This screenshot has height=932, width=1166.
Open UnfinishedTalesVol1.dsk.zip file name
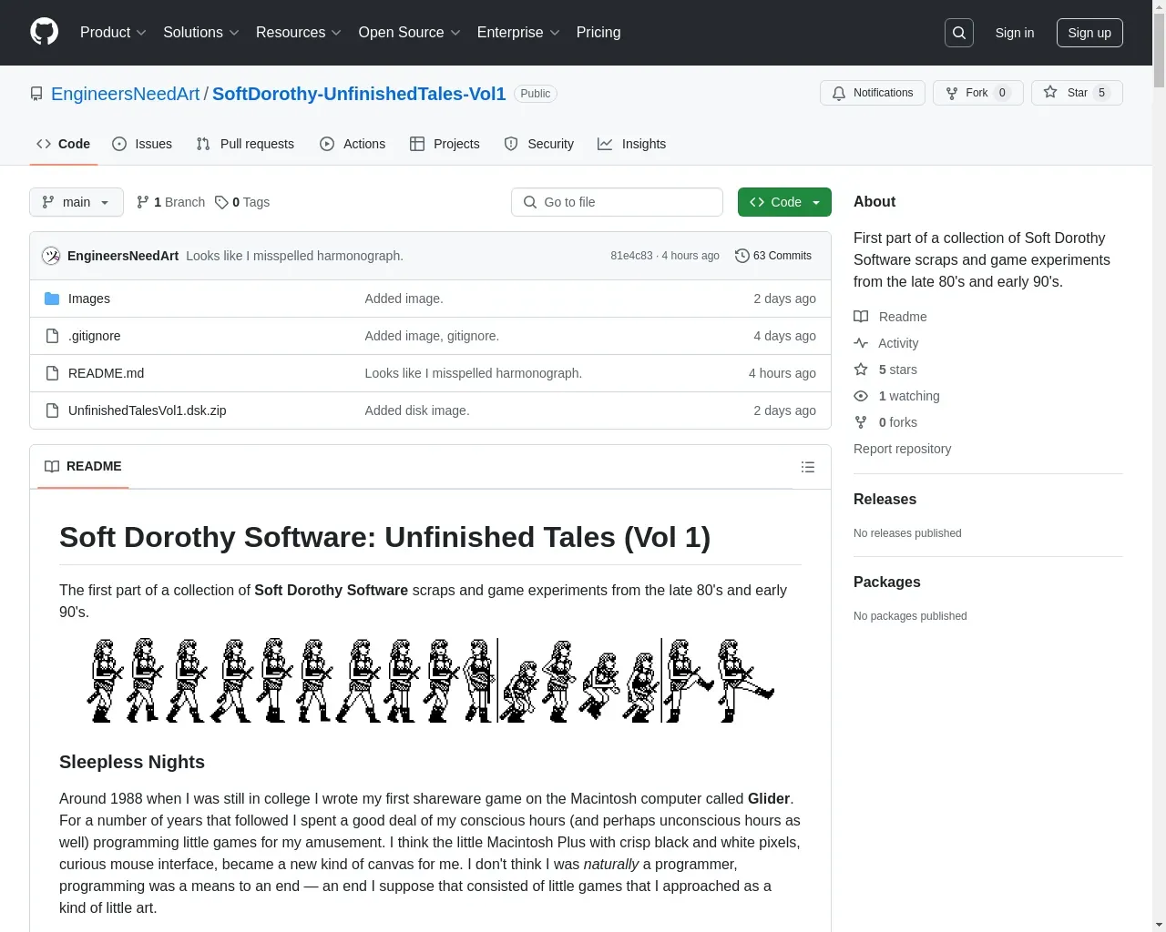point(148,410)
